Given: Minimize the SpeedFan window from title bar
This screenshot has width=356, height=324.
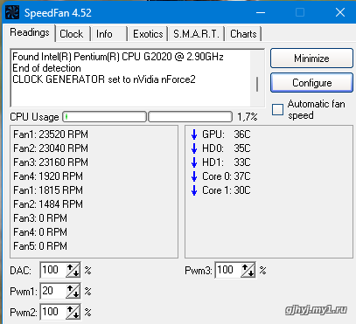Looking at the screenshot, I should coord(261,12).
